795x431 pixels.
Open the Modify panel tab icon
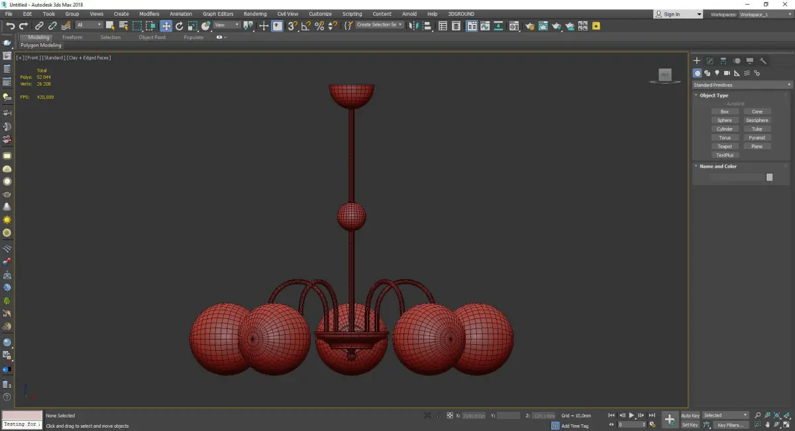pos(710,61)
